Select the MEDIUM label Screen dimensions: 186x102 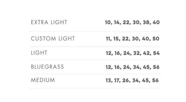point(43,80)
